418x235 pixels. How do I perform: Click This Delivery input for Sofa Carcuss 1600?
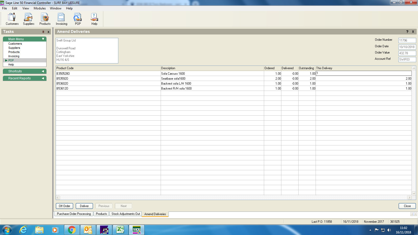[x=364, y=73]
